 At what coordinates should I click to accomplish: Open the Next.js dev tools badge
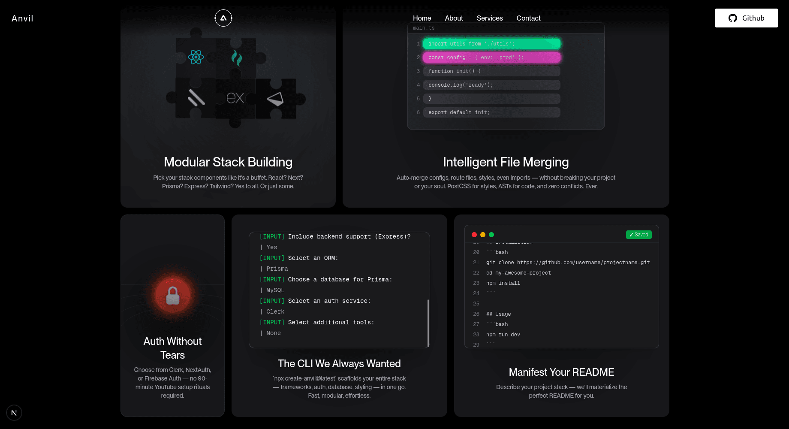[14, 413]
